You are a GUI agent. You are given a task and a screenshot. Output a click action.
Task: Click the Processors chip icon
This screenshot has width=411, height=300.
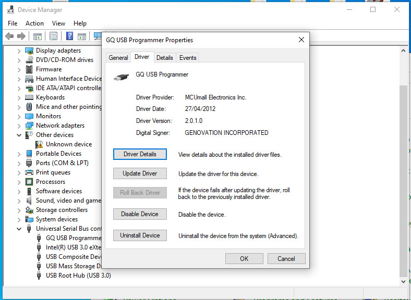click(x=30, y=182)
